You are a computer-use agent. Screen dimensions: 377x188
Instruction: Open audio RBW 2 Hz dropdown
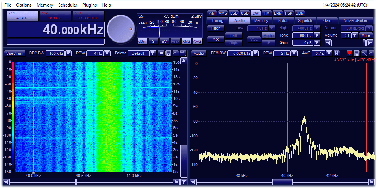[294, 53]
